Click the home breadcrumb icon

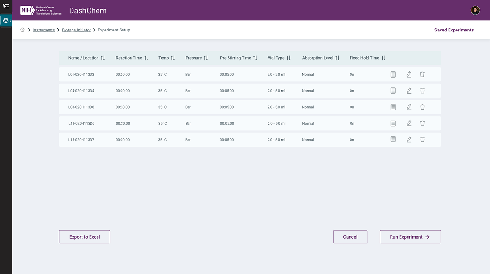[x=23, y=30]
